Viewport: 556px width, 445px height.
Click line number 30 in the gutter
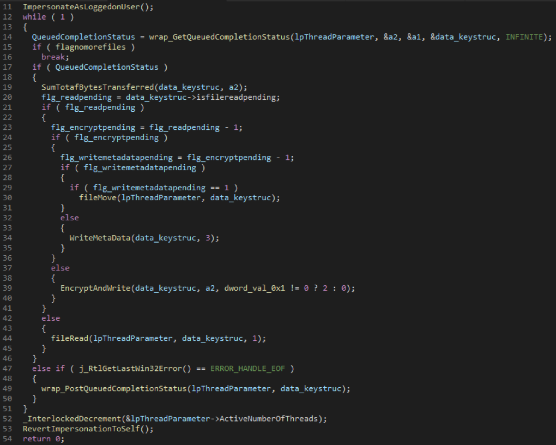pos(7,197)
